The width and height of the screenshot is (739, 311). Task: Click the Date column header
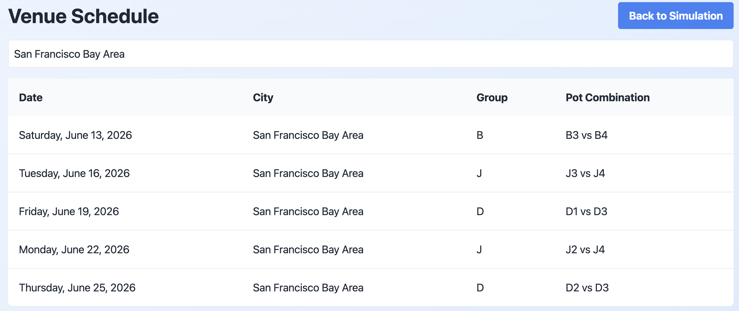31,98
